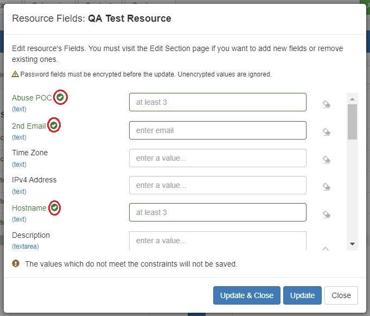Click the constraints info icon at bottom
Image resolution: width=370 pixels, height=316 pixels.
(x=16, y=264)
